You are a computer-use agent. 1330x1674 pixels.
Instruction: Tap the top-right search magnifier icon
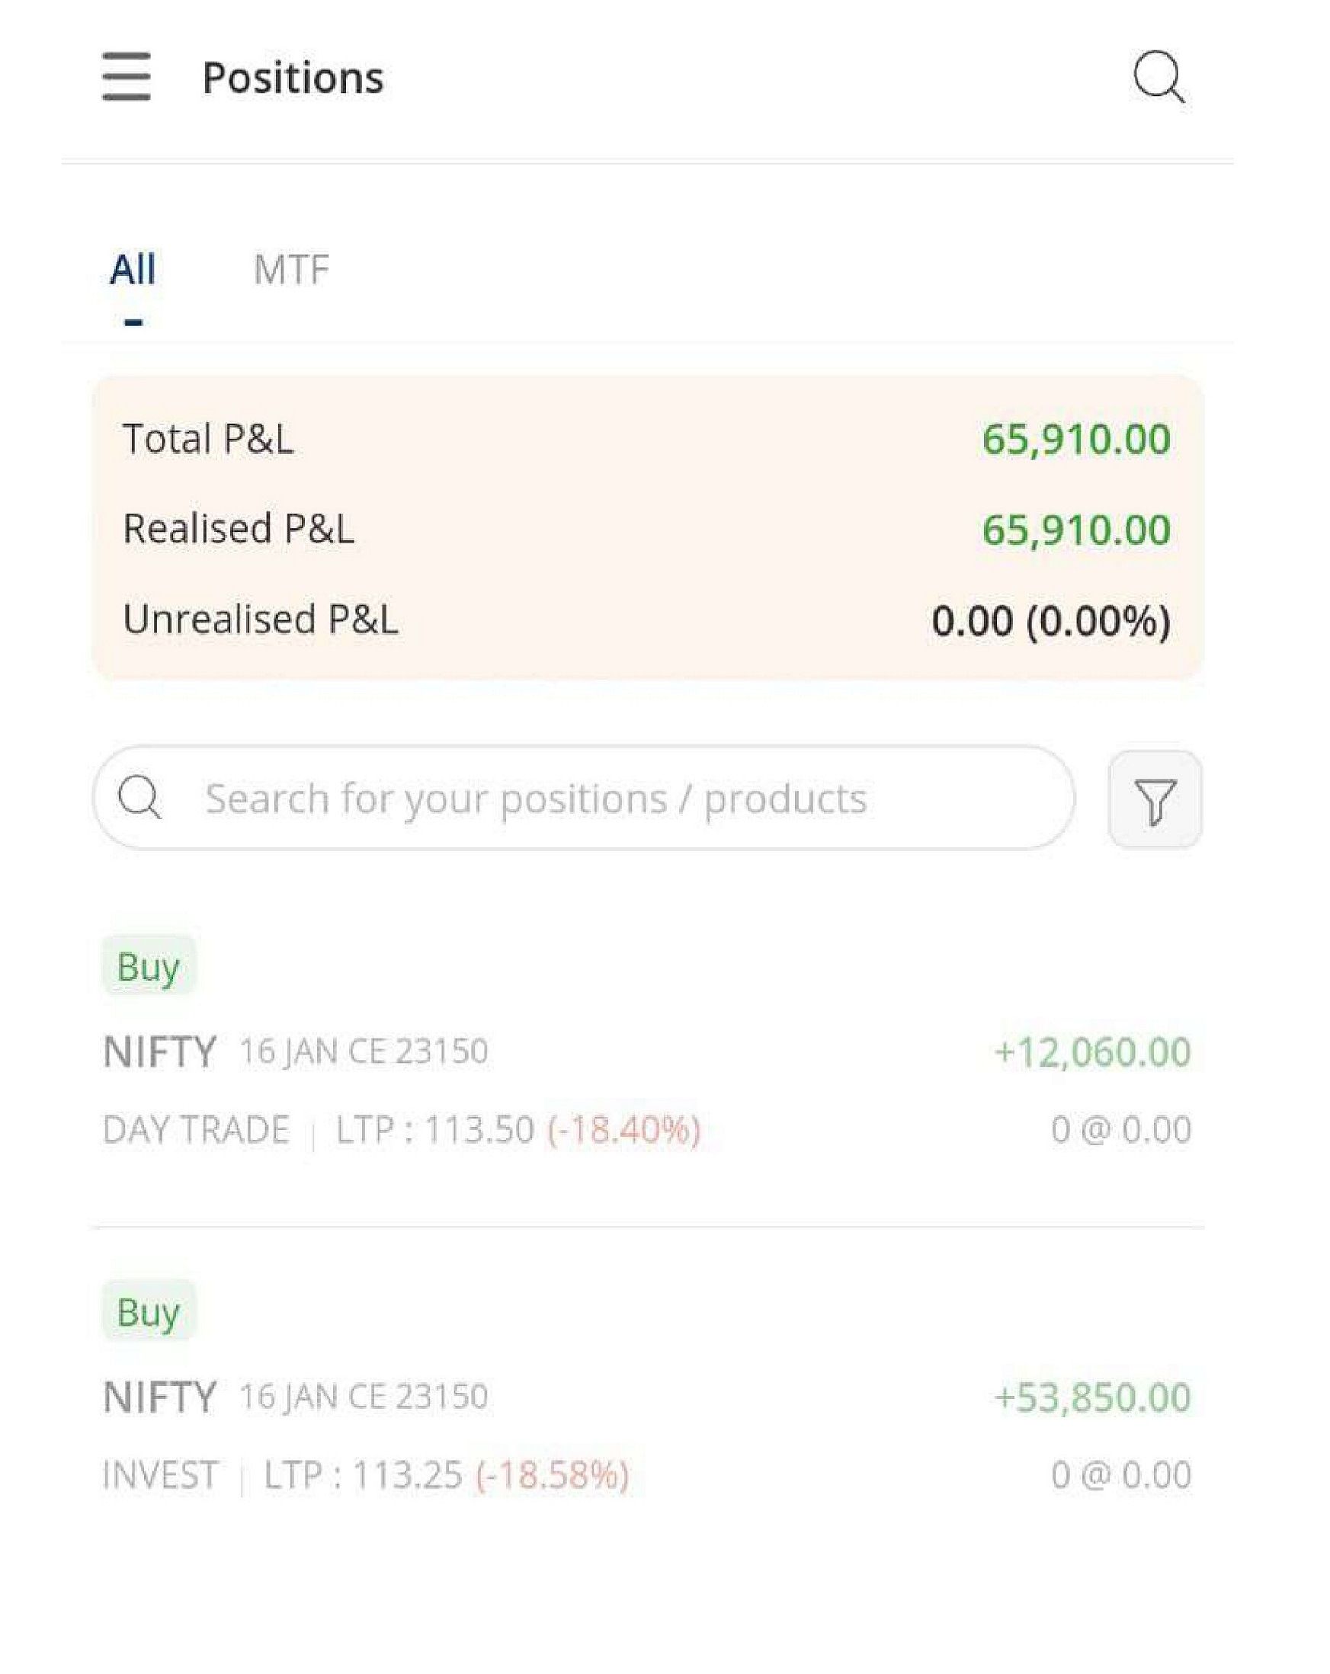tap(1159, 77)
